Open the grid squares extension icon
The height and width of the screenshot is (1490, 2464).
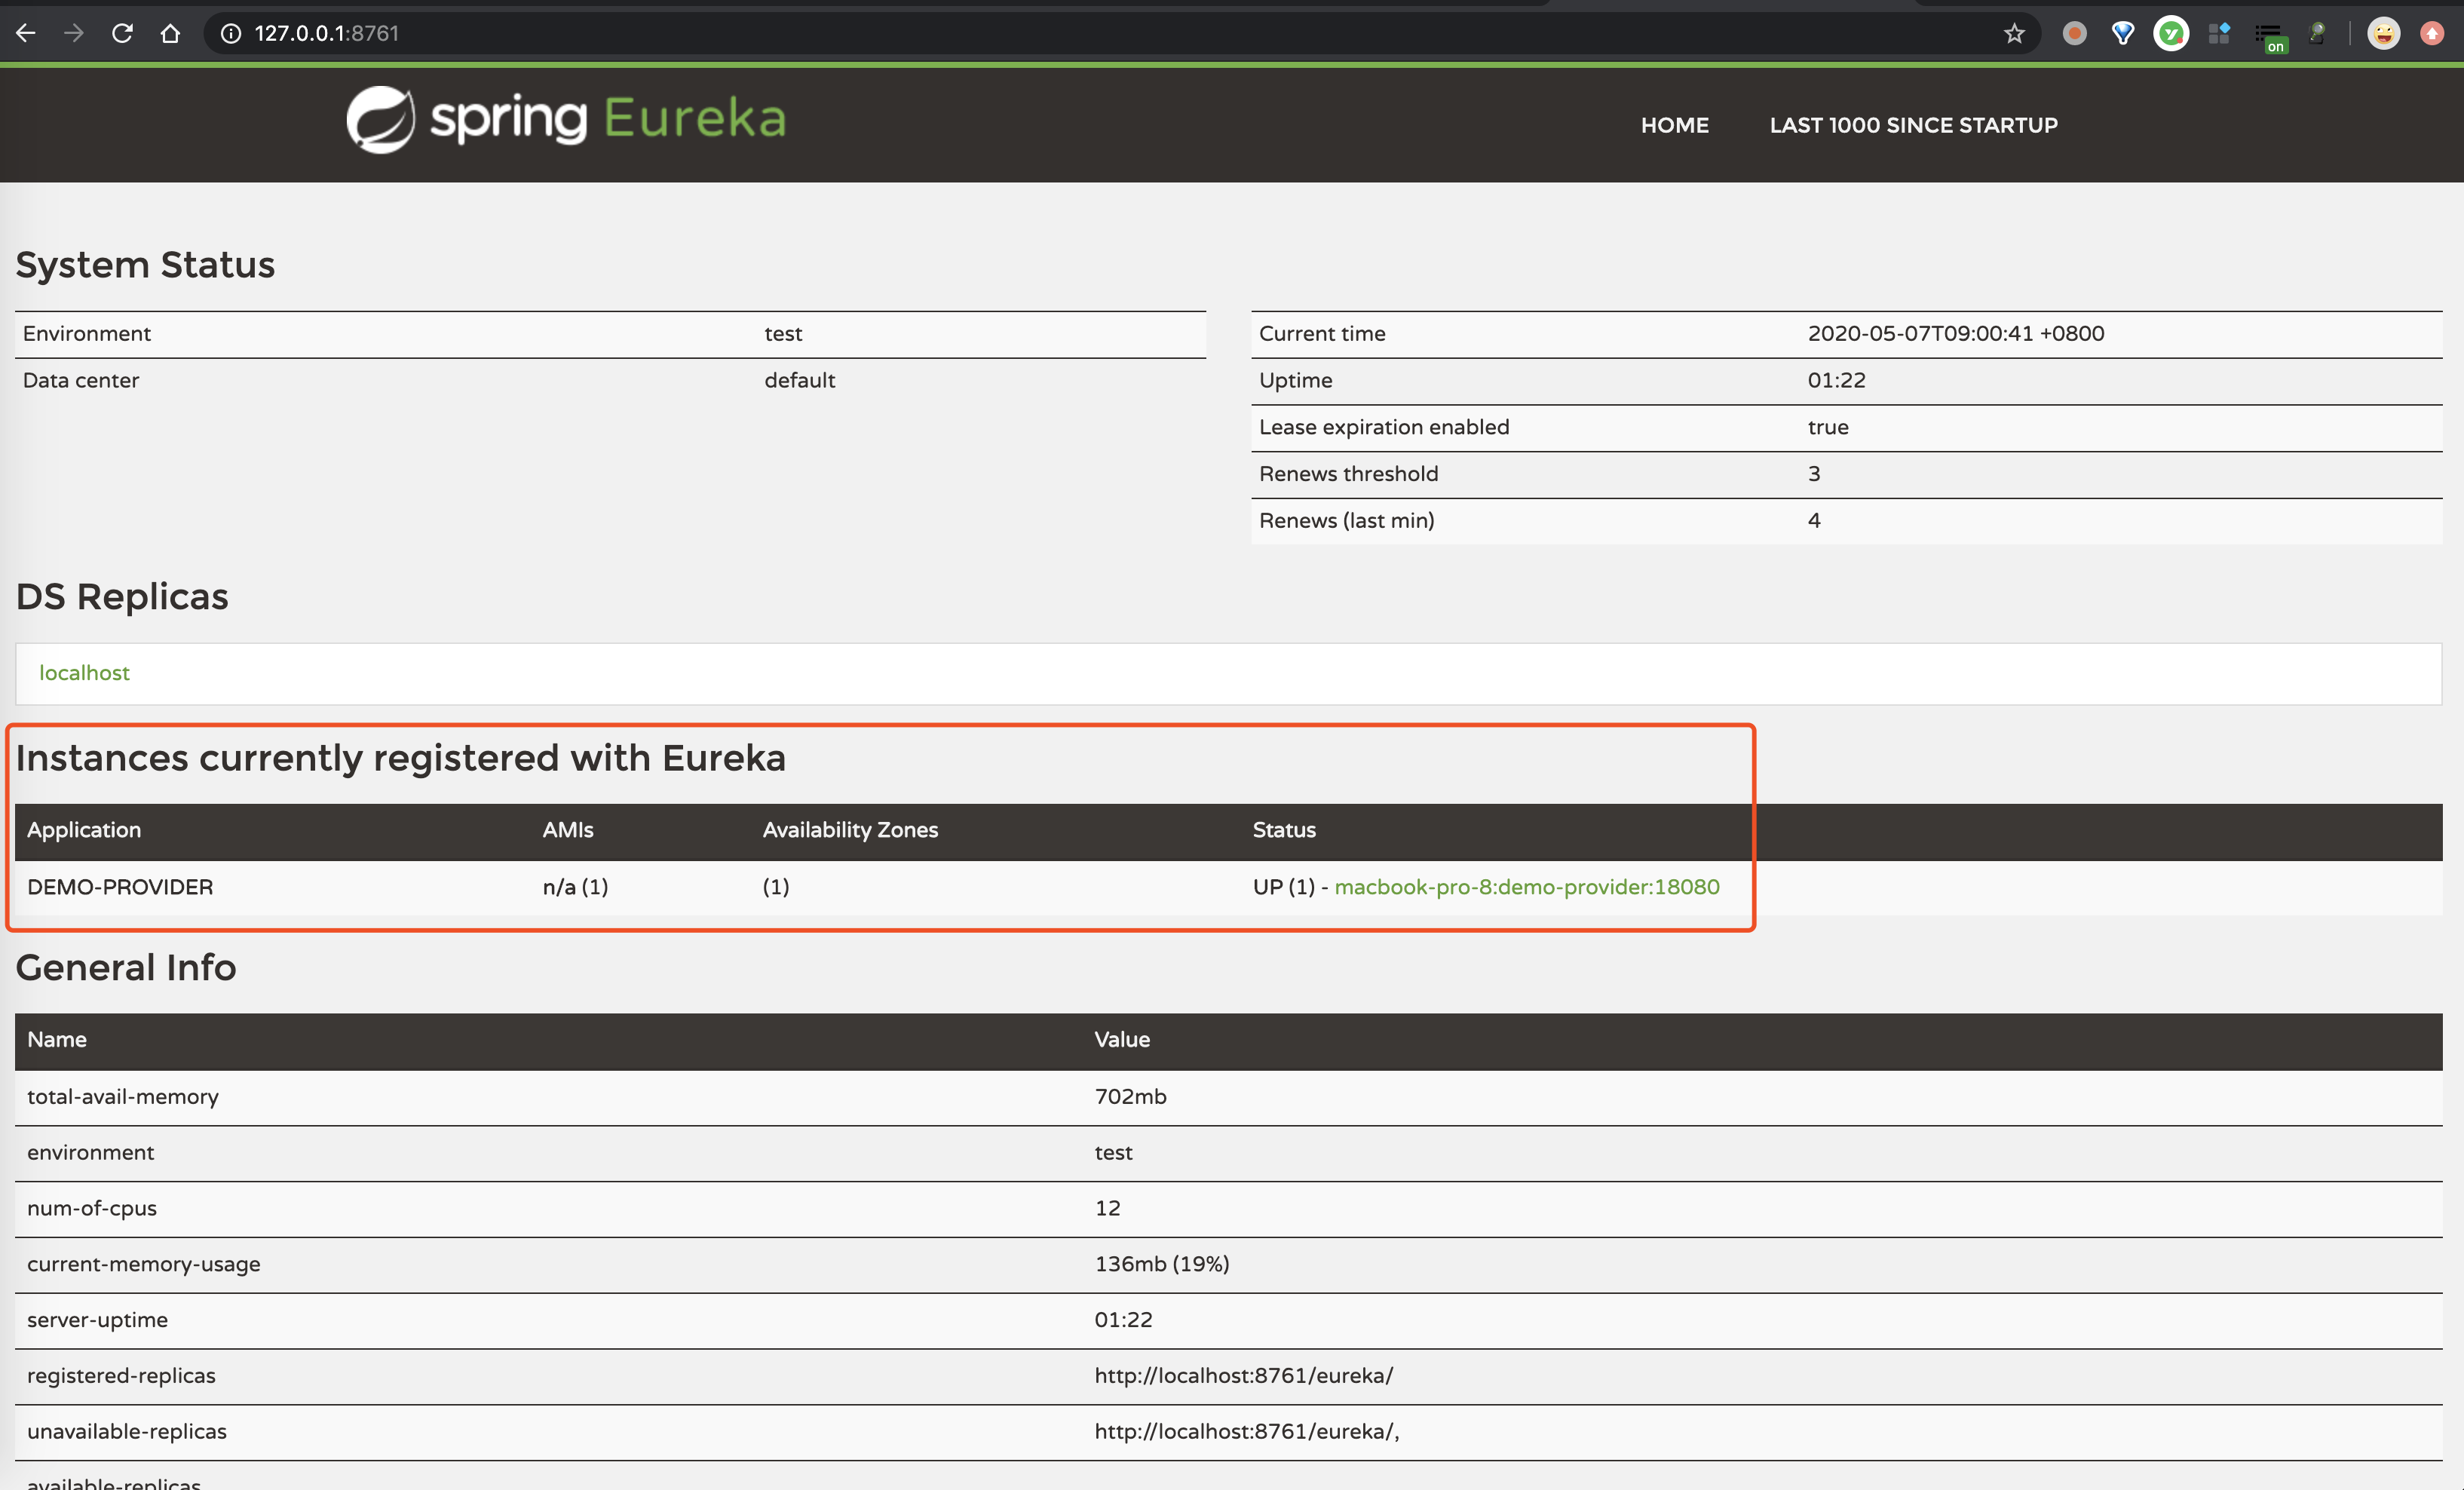[x=2219, y=33]
